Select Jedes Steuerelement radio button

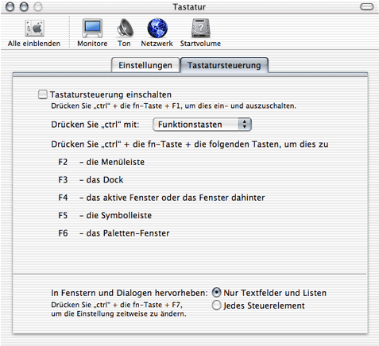click(216, 306)
